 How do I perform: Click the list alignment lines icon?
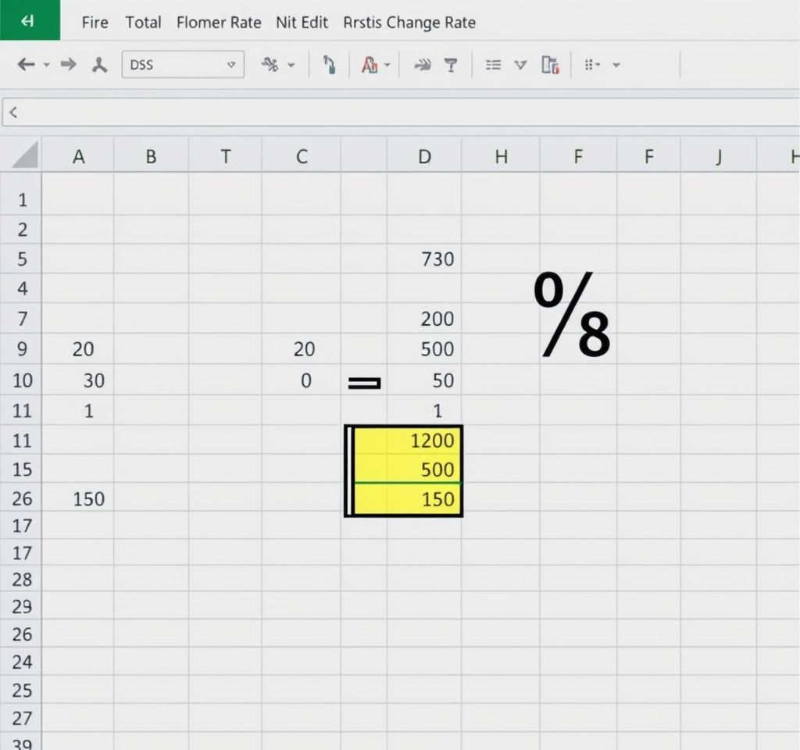(x=493, y=65)
